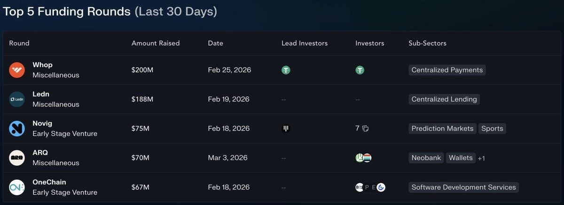Click the OneChain company logo icon
The width and height of the screenshot is (564, 205).
tap(17, 187)
